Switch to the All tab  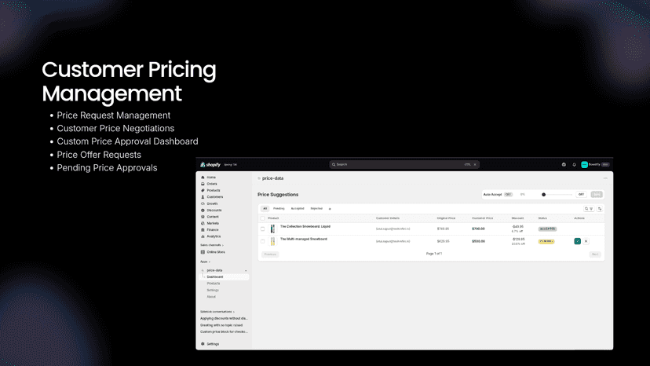(x=265, y=209)
